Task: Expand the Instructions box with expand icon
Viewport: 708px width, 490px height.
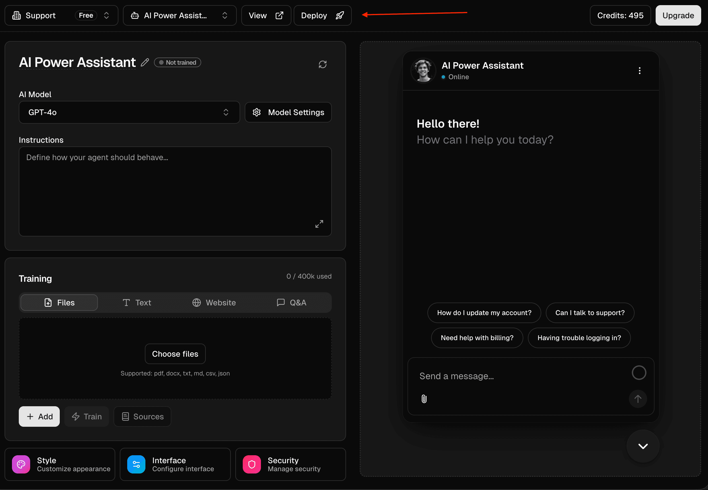Action: 319,224
